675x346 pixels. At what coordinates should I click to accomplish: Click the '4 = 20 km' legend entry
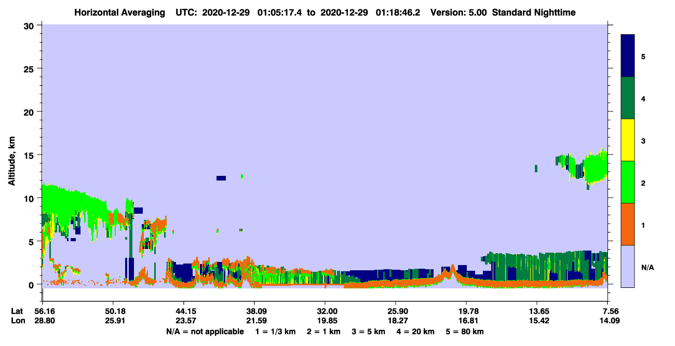[414, 331]
